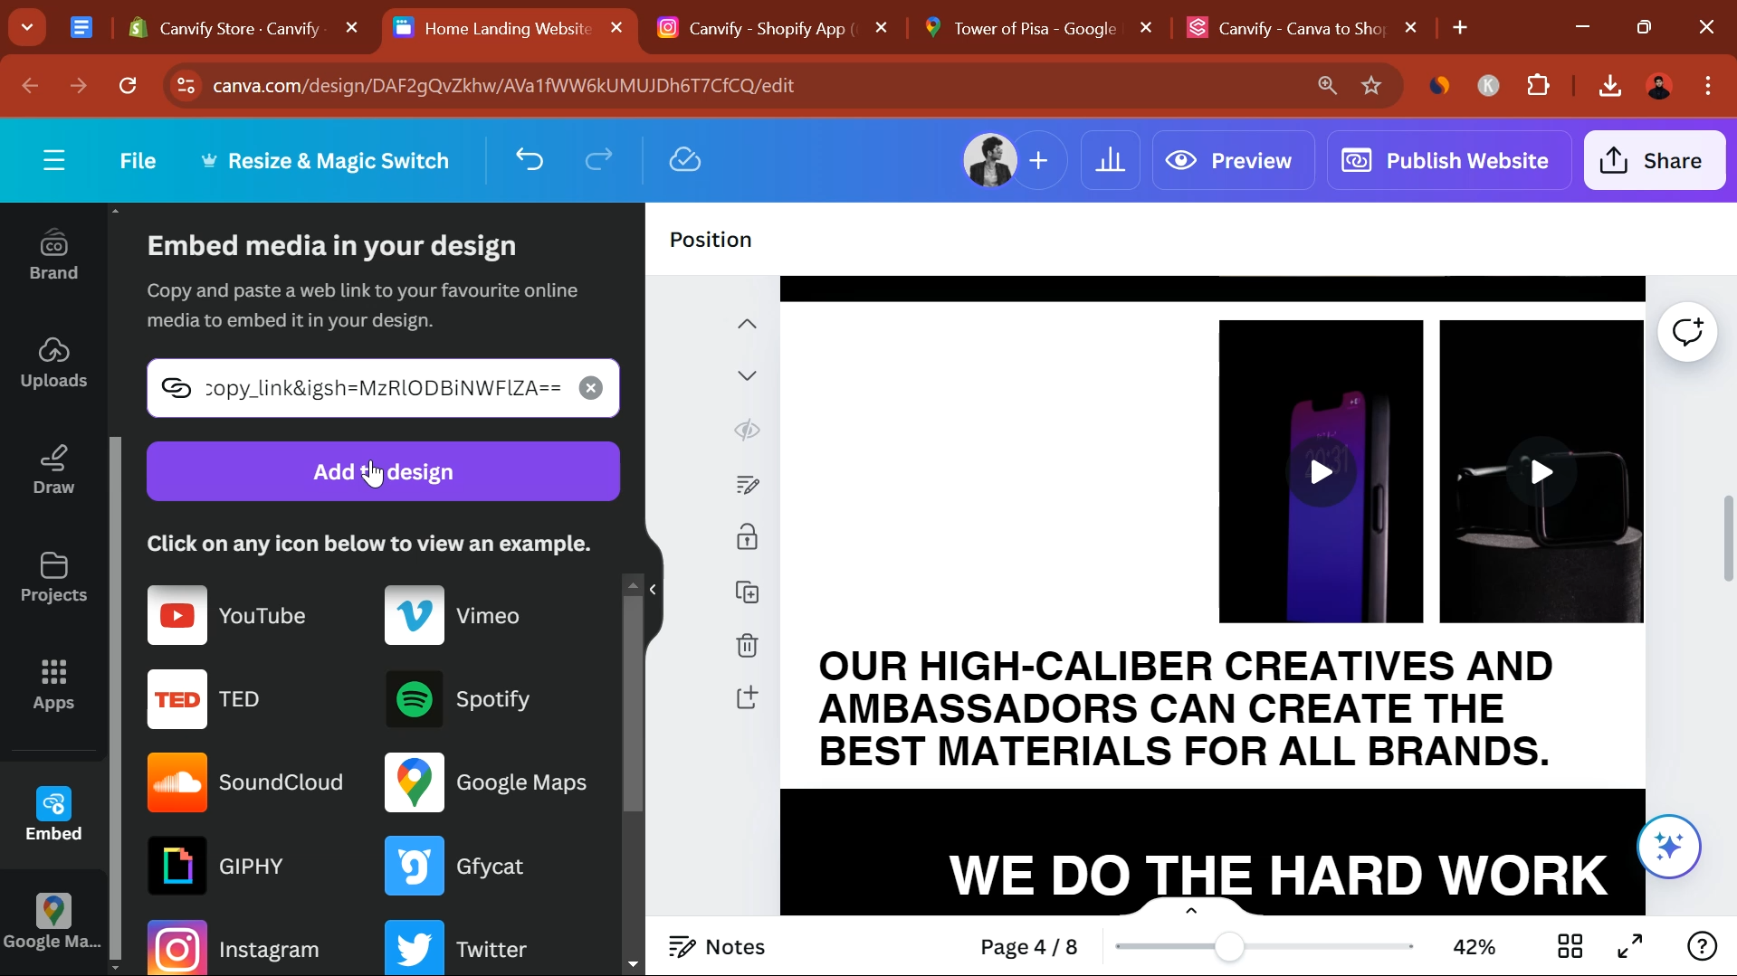
Task: Duplicate the current page
Action: point(747,592)
